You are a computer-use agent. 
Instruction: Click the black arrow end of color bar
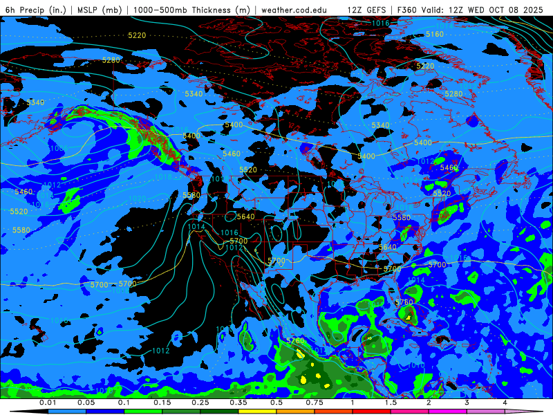tap(30, 412)
